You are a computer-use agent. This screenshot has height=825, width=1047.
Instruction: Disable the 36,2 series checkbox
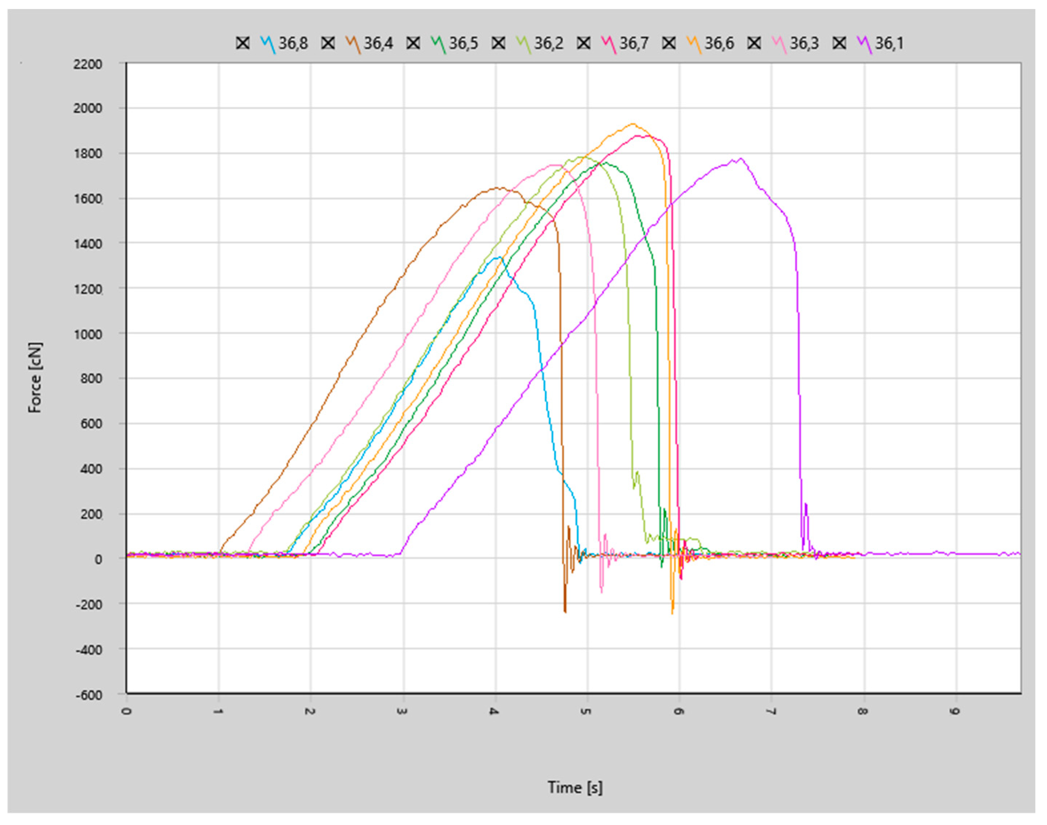(499, 43)
